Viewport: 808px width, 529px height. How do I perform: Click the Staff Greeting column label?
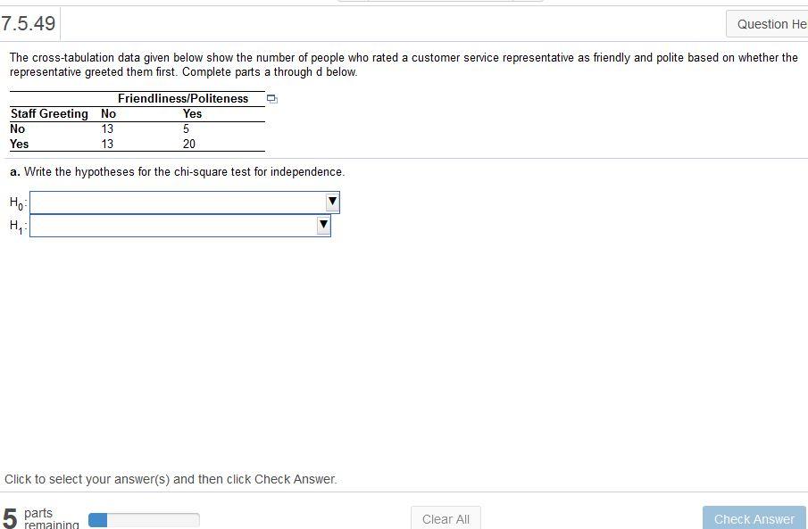48,113
